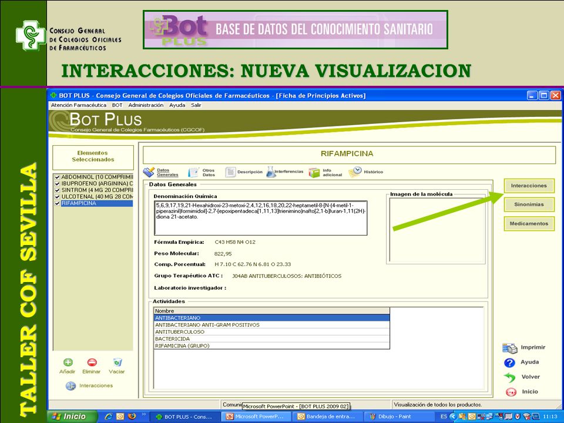The width and height of the screenshot is (564, 423).
Task: Select the RIFAMICINA (GRUPO) row
Action: click(271, 345)
